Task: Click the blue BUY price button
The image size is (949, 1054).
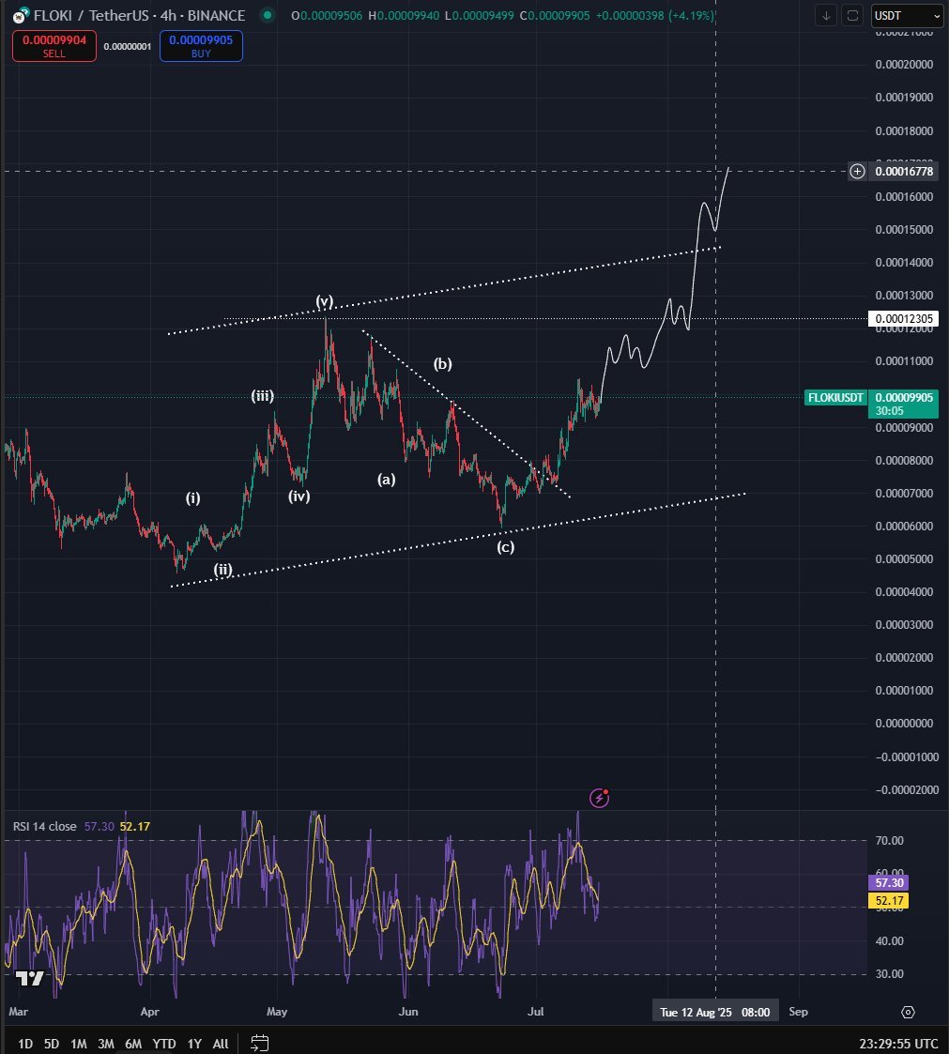Action: point(201,46)
